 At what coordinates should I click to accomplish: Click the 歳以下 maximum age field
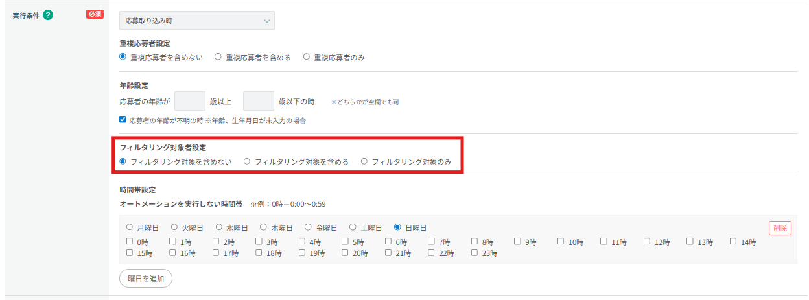(258, 101)
